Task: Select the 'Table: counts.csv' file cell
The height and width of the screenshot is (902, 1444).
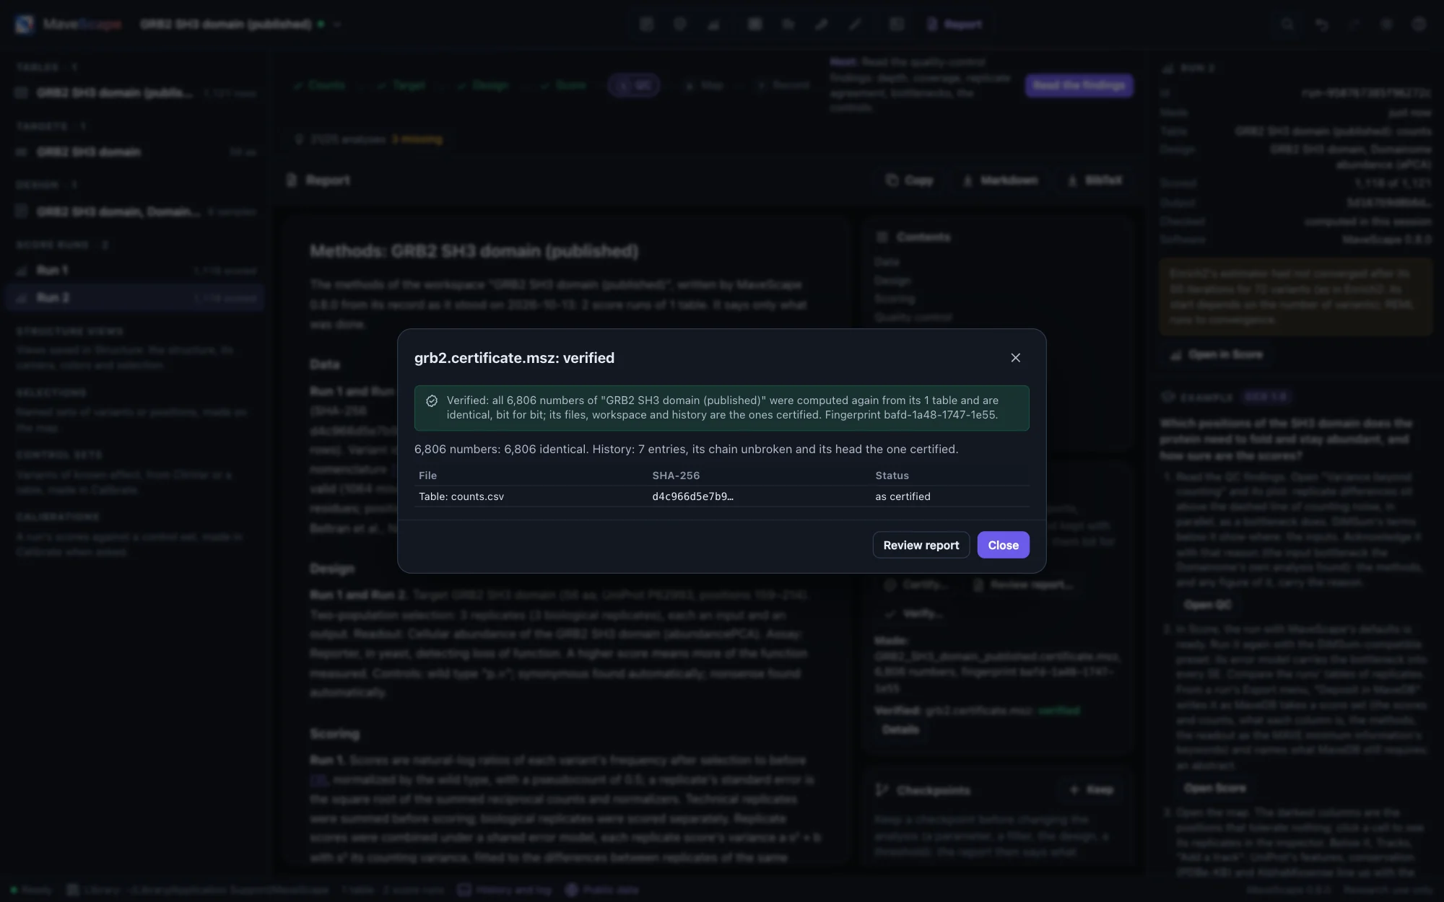Action: 461,496
